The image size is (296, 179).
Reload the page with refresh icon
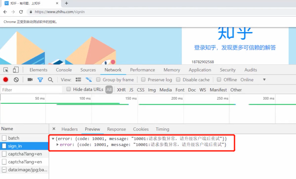[21, 12]
